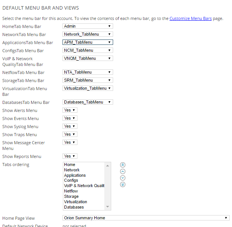
Task: Select Virtualization in the tabs ordering list
Action: [x=84, y=202]
